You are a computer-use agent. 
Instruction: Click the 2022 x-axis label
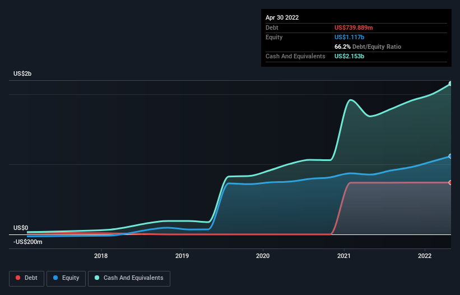425,256
